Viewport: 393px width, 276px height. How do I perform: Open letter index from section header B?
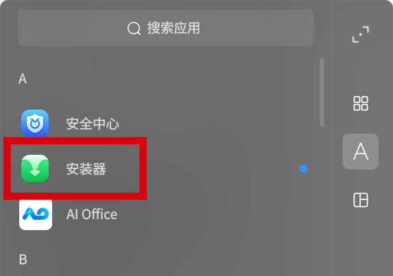point(23,260)
